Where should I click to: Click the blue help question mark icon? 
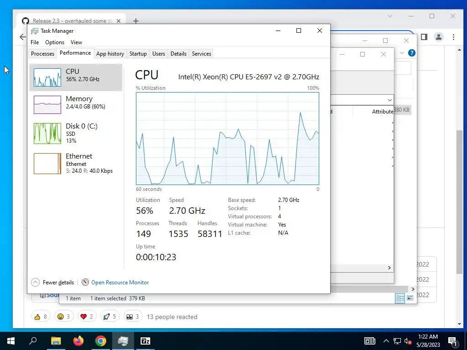tap(412, 53)
